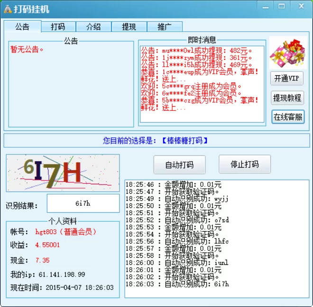Select the 暂无公告 notice text
Viewport: 313px width, 307px height.
pyautogui.click(x=27, y=49)
